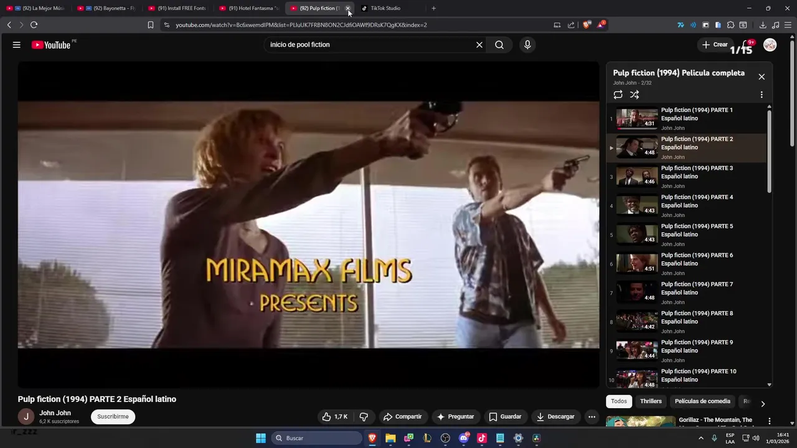Open PARTE 6 Español latino playlist entry
The width and height of the screenshot is (797, 448).
[687, 264]
